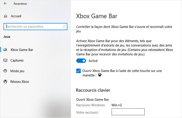
Task: Select Xbox Game Bar in the sidebar
Action: click(22, 50)
